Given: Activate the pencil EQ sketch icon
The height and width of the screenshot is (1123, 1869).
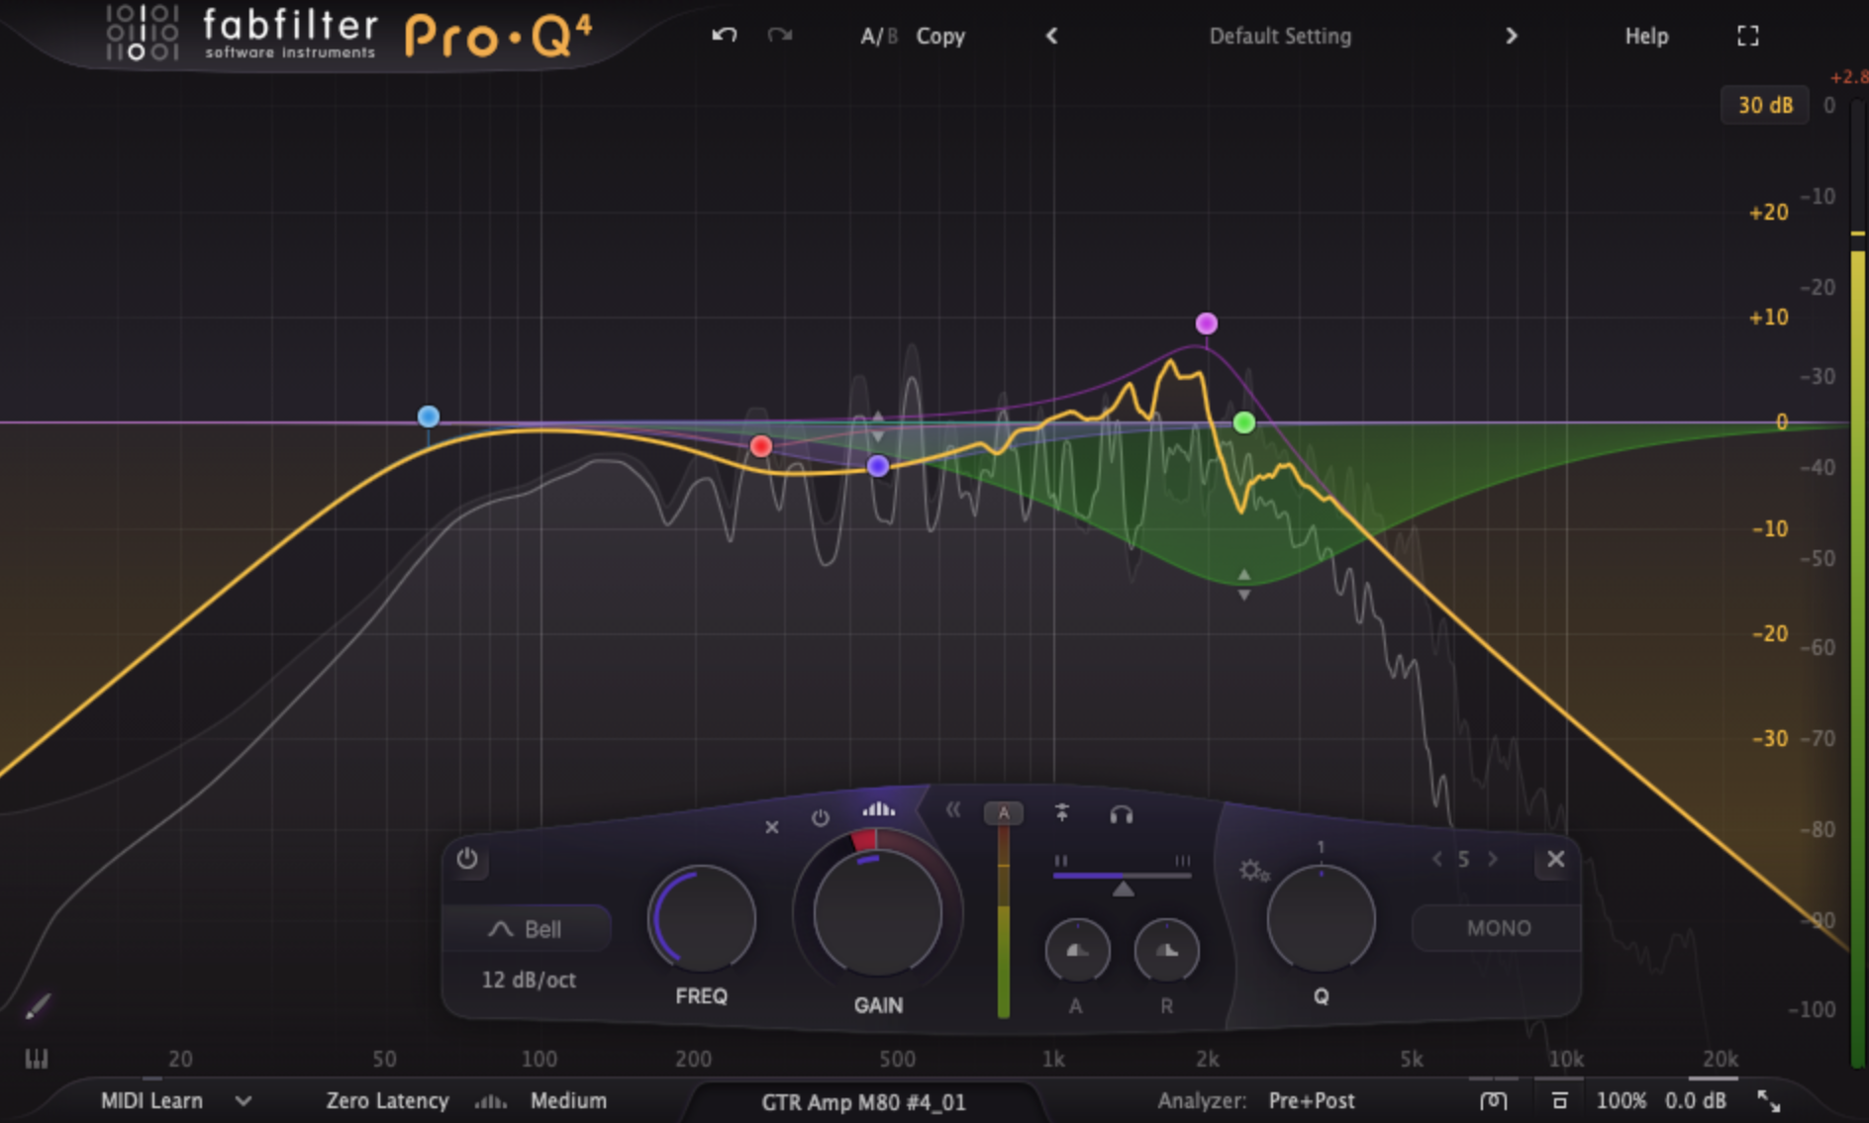Looking at the screenshot, I should click(x=38, y=1006).
